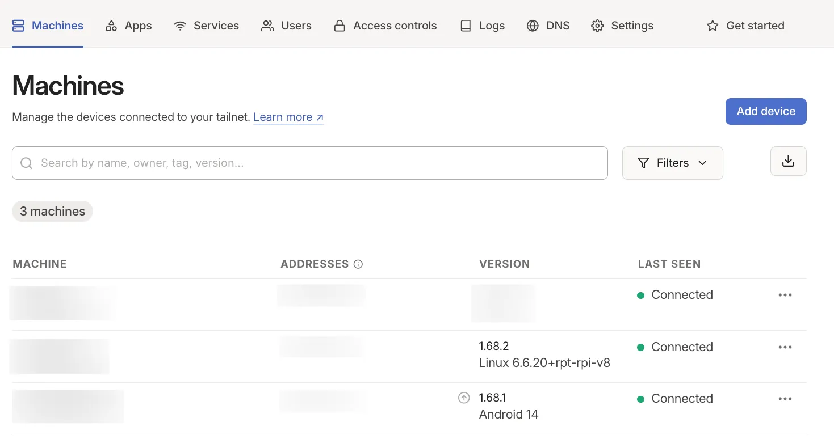Click the DNS globe icon
This screenshot has height=439, width=834.
pyautogui.click(x=532, y=25)
